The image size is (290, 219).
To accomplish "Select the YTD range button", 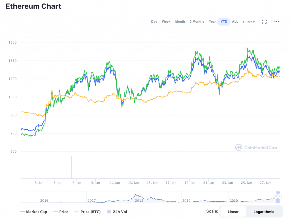I will click(224, 22).
